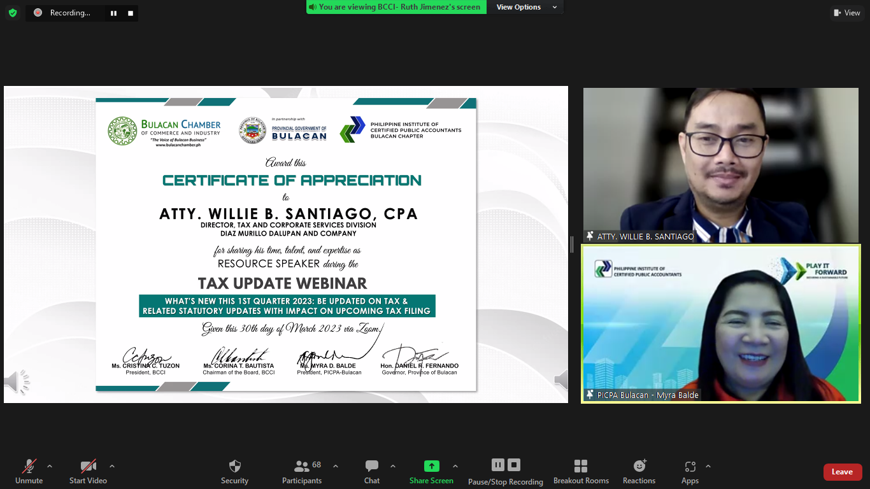Unmute the microphone
This screenshot has height=489, width=870.
coord(29,472)
